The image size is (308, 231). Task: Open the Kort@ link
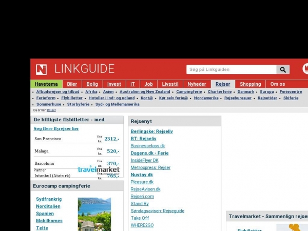pyautogui.click(x=147, y=98)
